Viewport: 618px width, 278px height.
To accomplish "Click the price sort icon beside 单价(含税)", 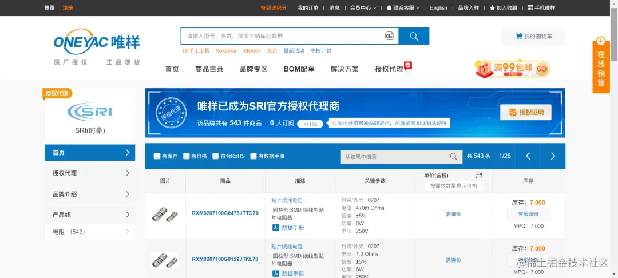I will 478,175.
